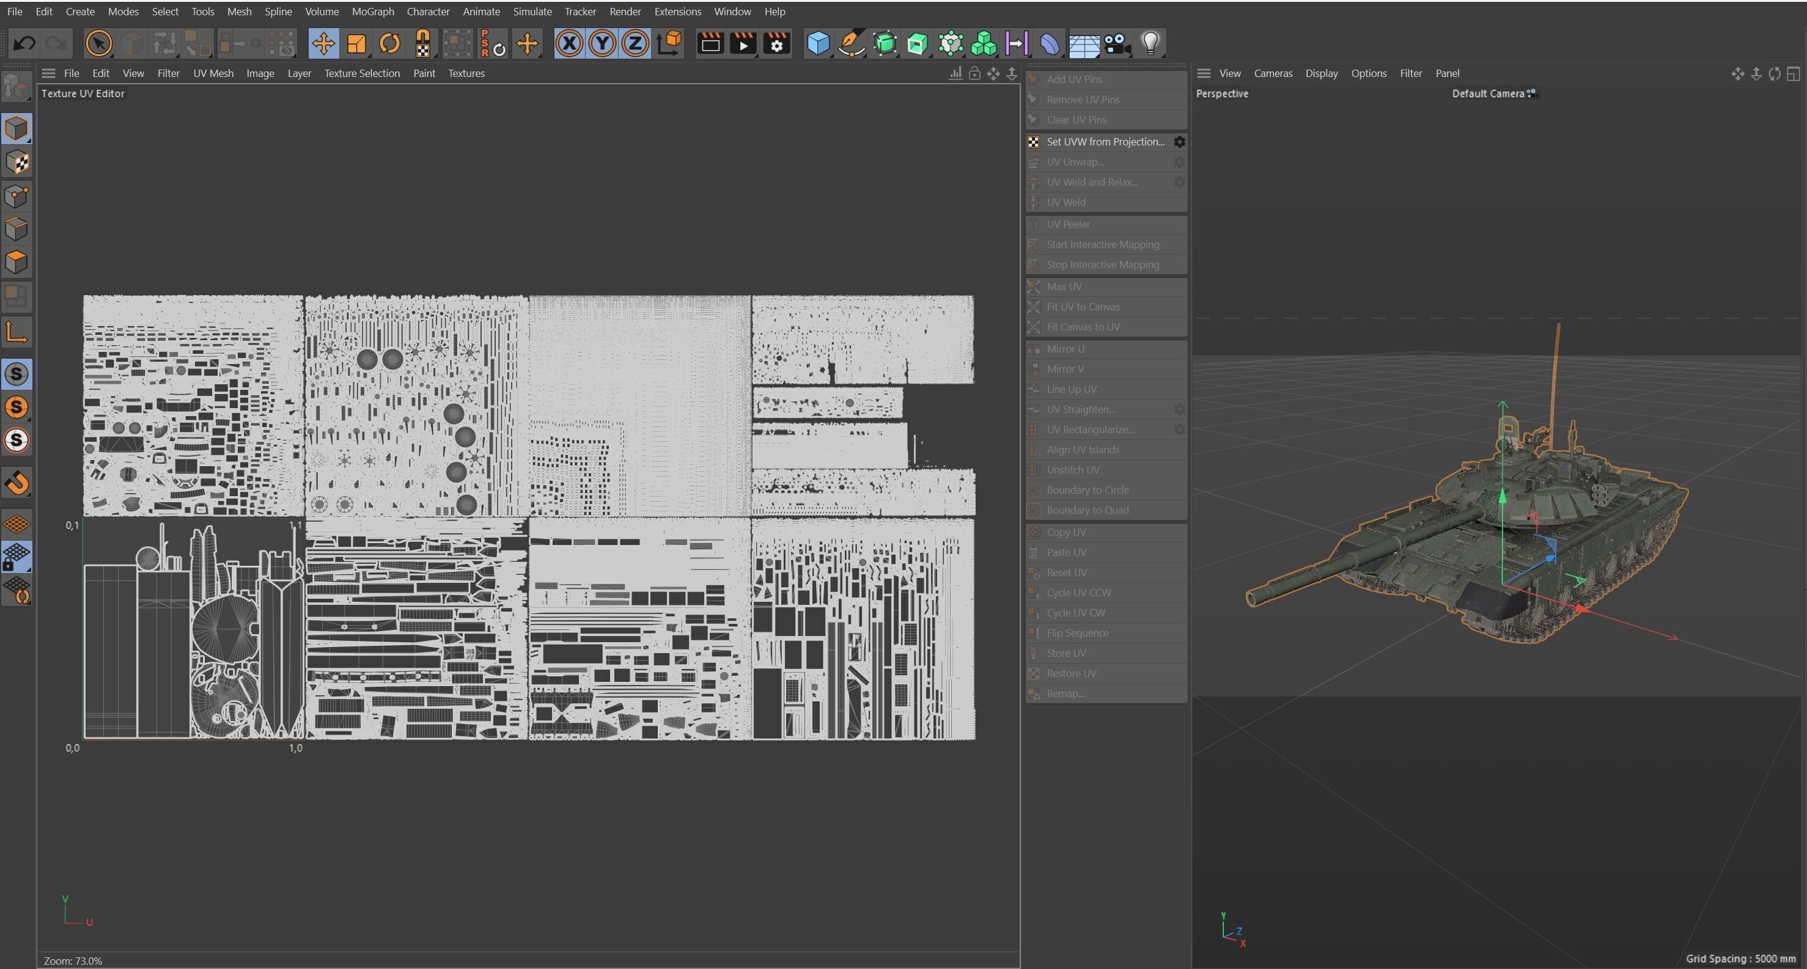Toggle X axis lock
The image size is (1807, 969).
click(569, 43)
